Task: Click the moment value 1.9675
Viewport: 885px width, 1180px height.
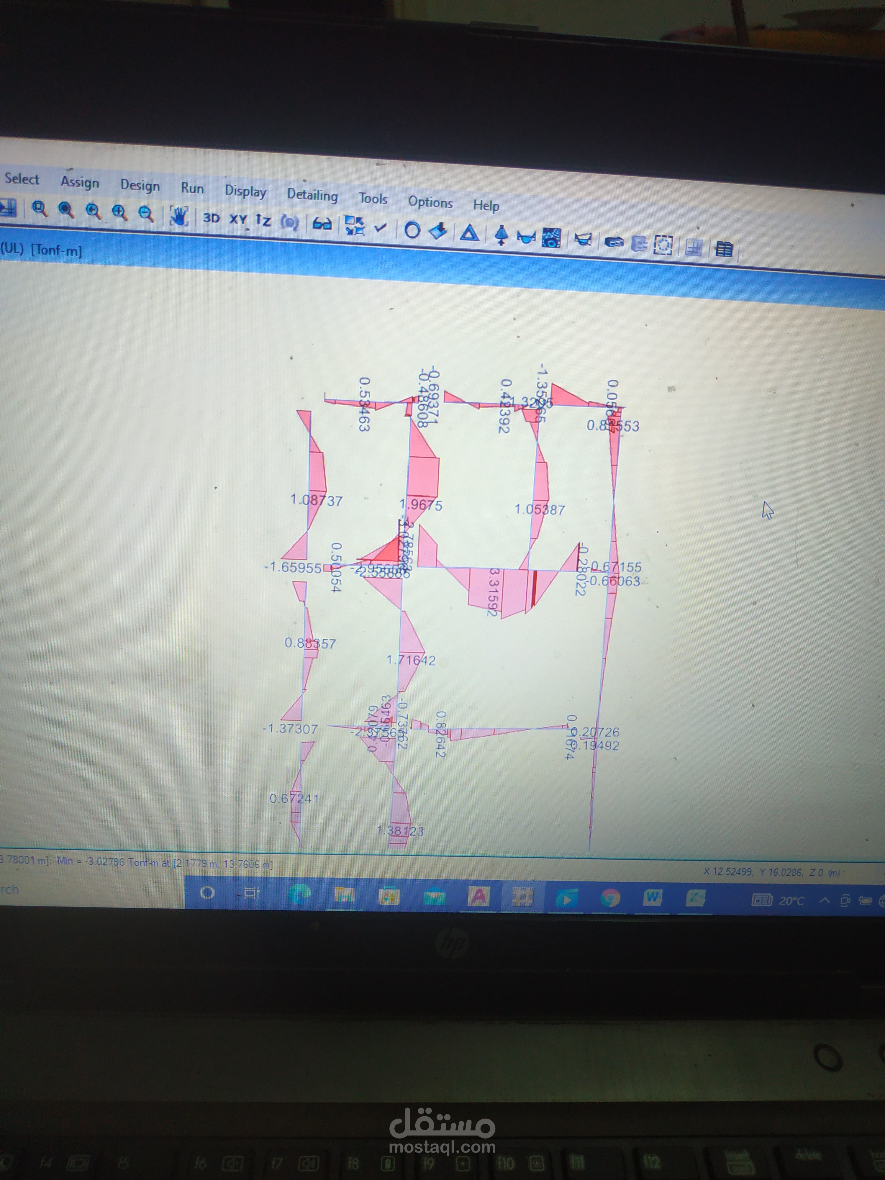Action: pos(421,505)
